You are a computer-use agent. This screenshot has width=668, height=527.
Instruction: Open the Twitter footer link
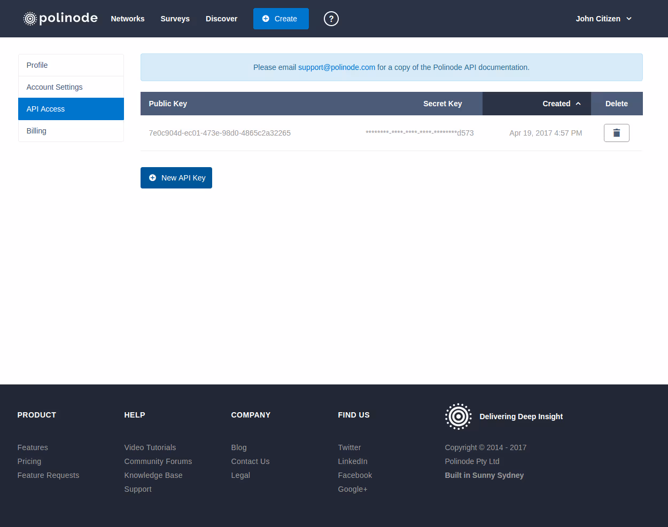pyautogui.click(x=349, y=447)
